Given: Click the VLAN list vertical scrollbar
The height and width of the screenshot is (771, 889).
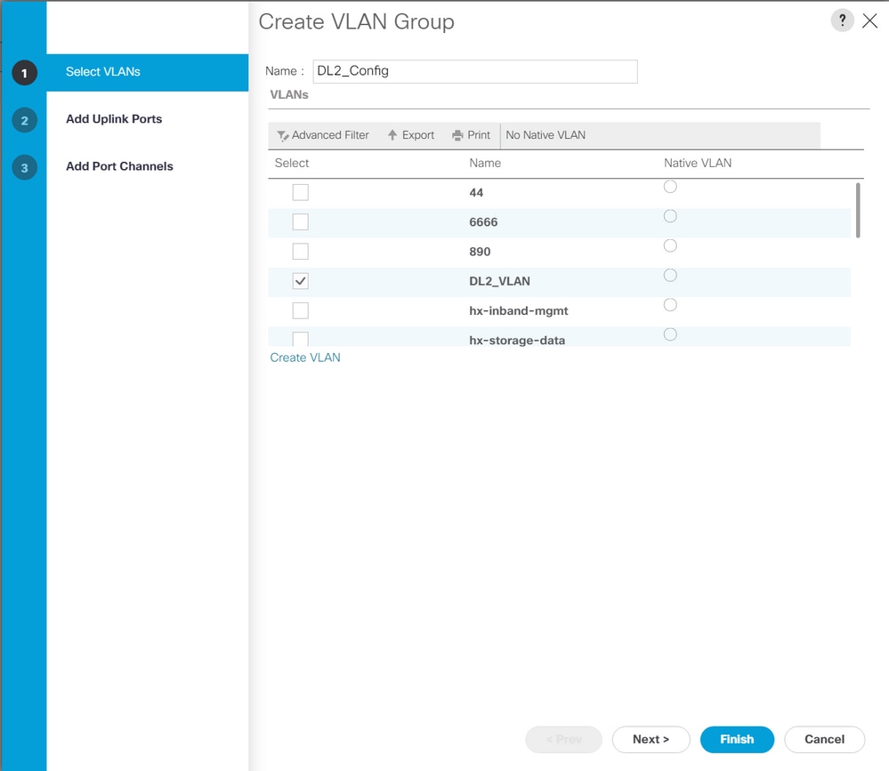Looking at the screenshot, I should 858,210.
